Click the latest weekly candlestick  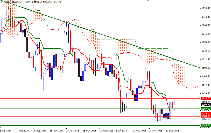(174, 106)
